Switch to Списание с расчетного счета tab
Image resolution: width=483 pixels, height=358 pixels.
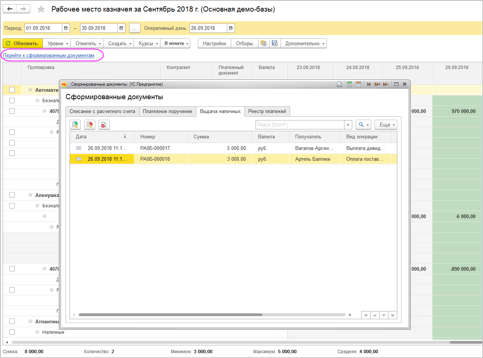pyautogui.click(x=102, y=112)
